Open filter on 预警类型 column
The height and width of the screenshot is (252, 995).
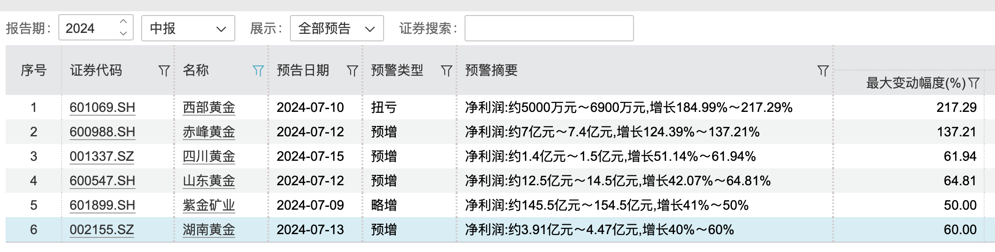446,71
